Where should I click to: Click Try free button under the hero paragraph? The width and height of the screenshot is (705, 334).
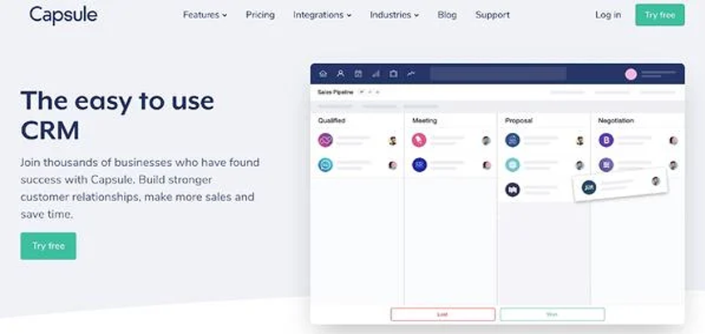48,246
